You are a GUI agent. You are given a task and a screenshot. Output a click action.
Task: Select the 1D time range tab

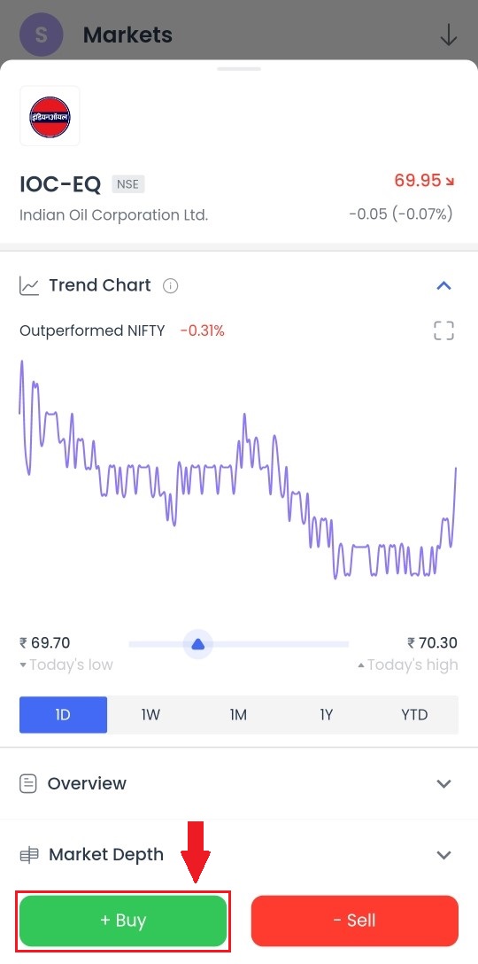click(63, 714)
